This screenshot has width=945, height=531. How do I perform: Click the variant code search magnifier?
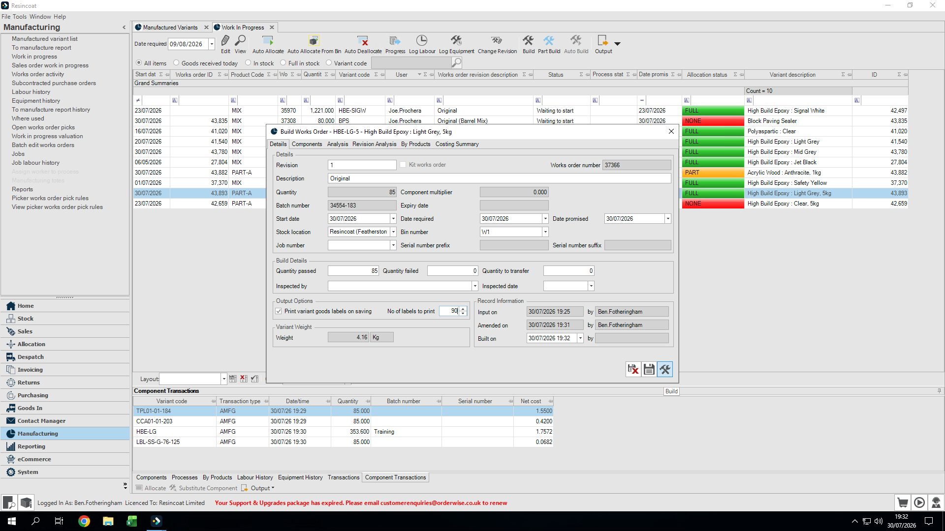tap(457, 62)
